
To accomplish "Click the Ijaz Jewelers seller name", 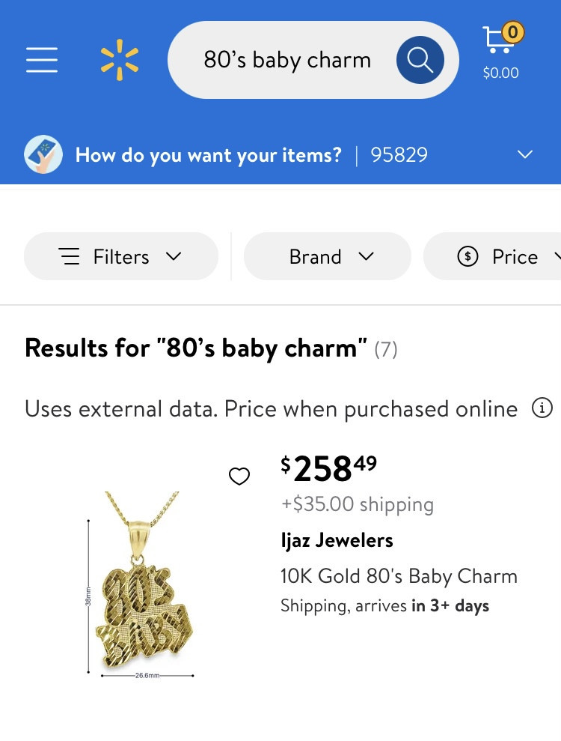I will [337, 540].
